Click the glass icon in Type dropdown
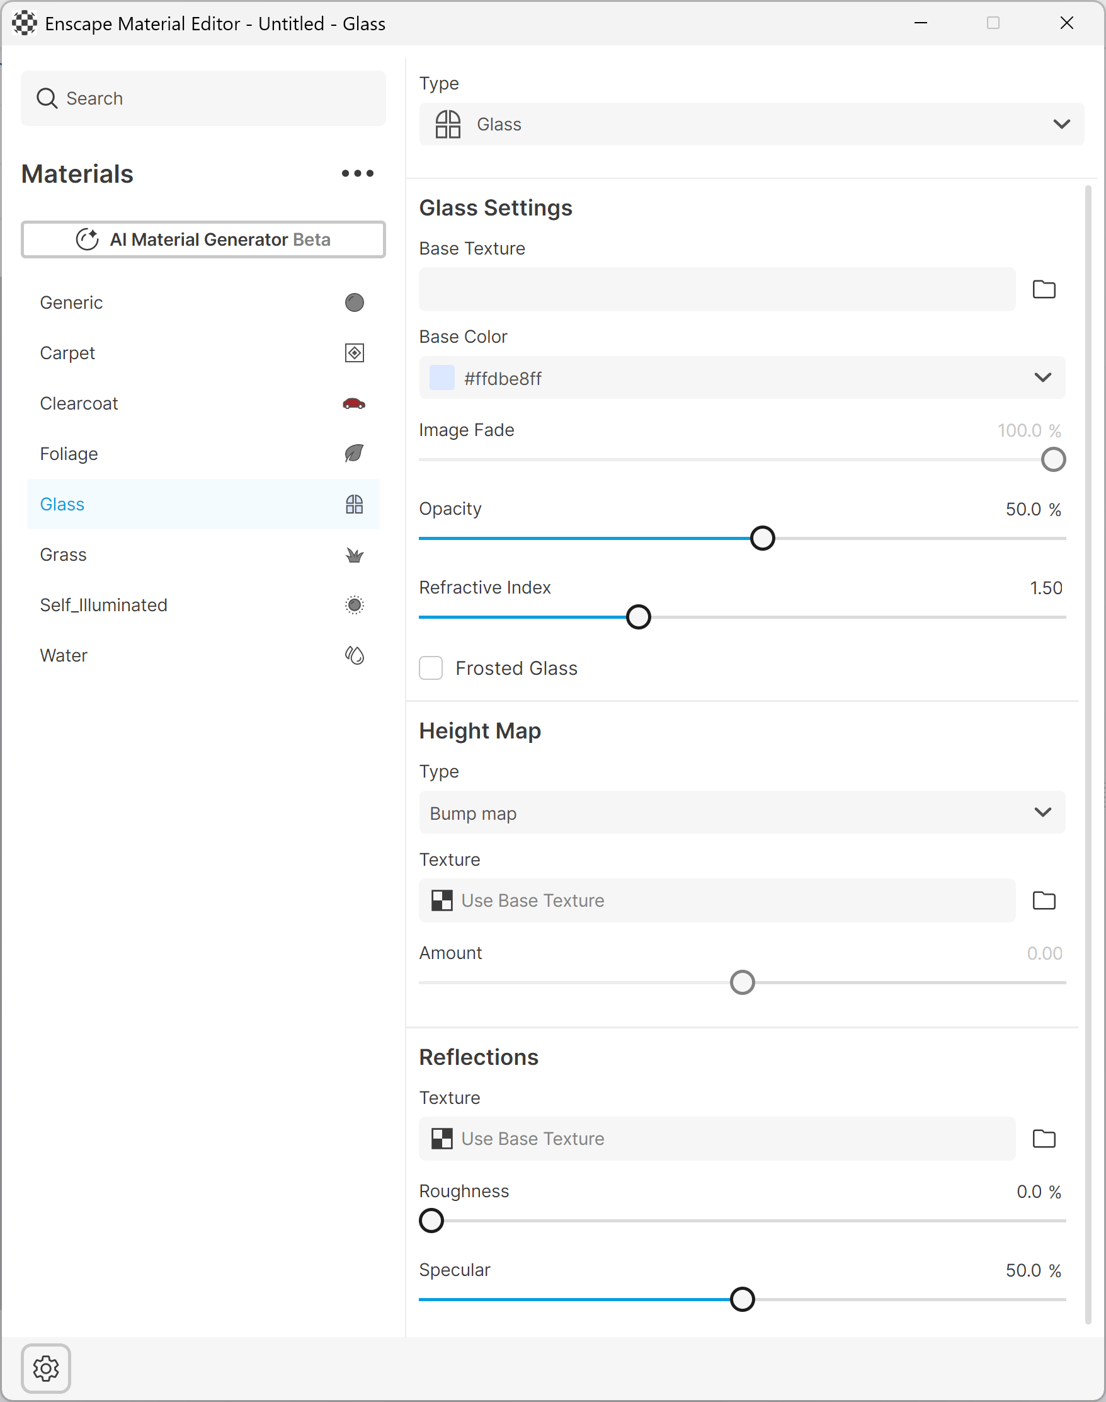The image size is (1106, 1402). pos(448,124)
